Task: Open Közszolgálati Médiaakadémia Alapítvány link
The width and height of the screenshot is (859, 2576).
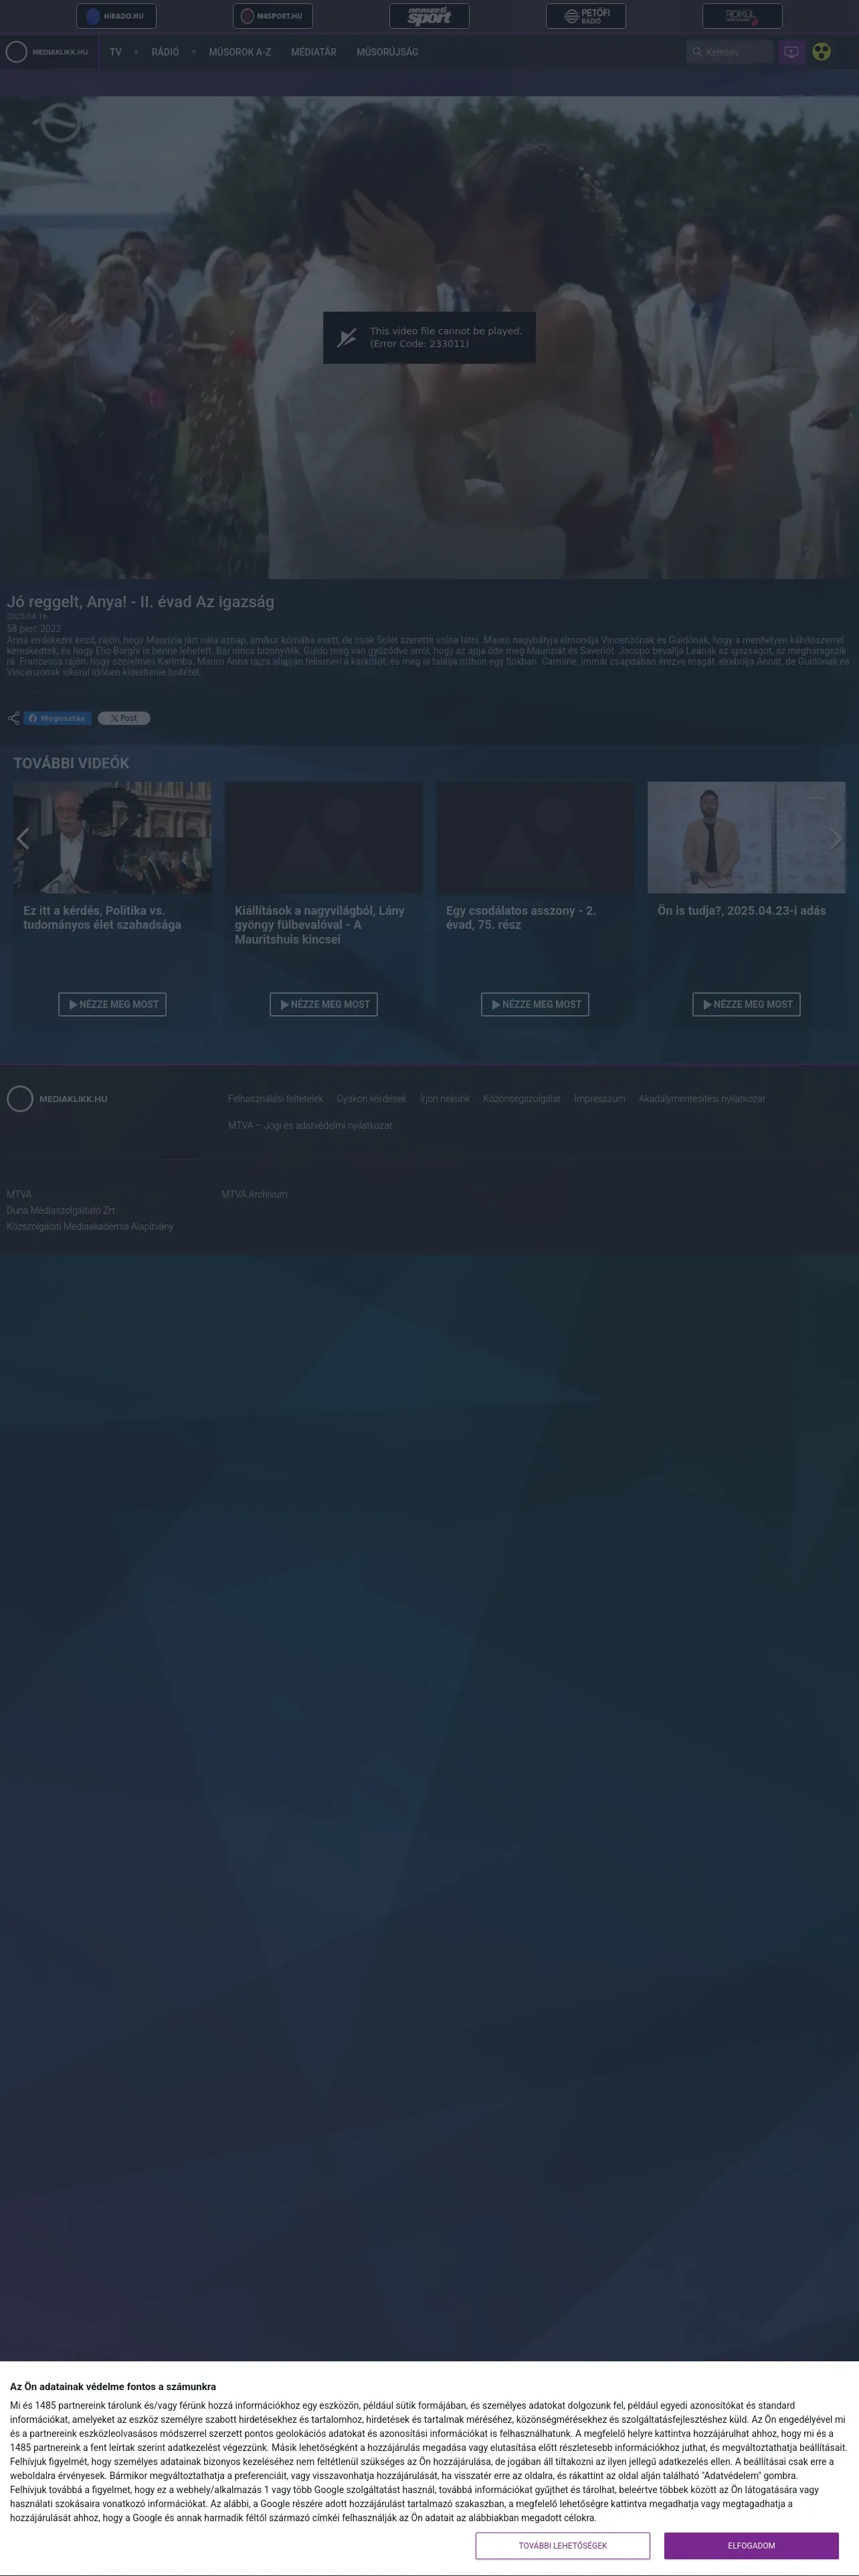Action: point(90,1226)
